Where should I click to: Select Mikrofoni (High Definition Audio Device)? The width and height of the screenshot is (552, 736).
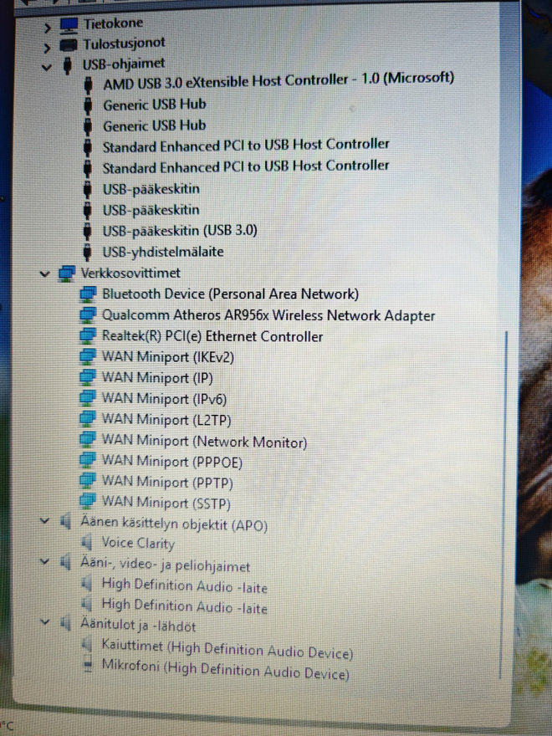(225, 669)
